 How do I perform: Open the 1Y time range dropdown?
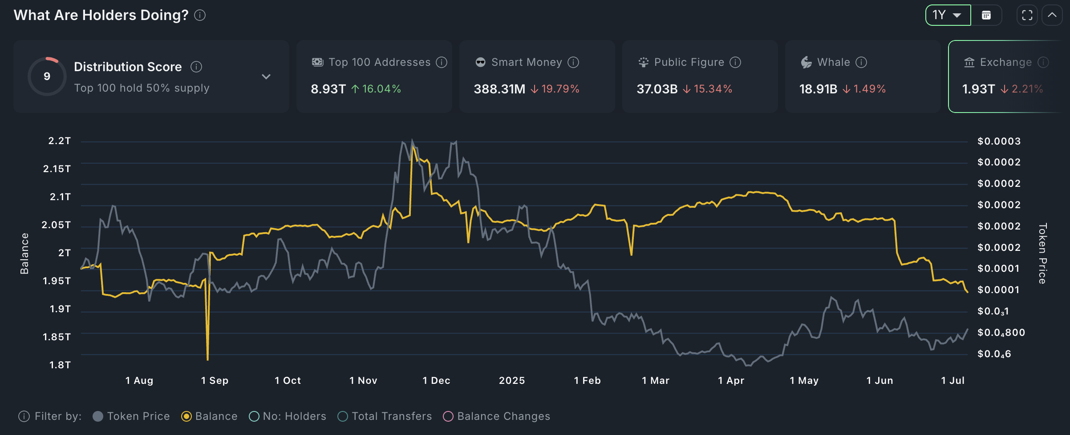coord(948,16)
